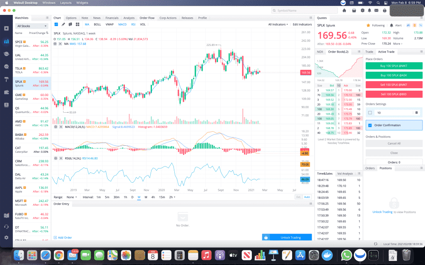Open the Community chat bubble icon in sidebar
This screenshot has height=265, width=425.
click(6, 67)
